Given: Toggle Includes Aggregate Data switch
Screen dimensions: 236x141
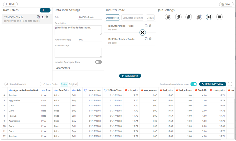Looking at the screenshot, I should click(98, 62).
